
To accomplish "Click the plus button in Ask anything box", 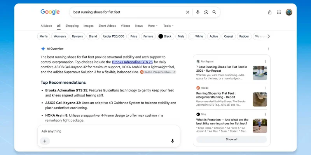I will pos(45,141).
